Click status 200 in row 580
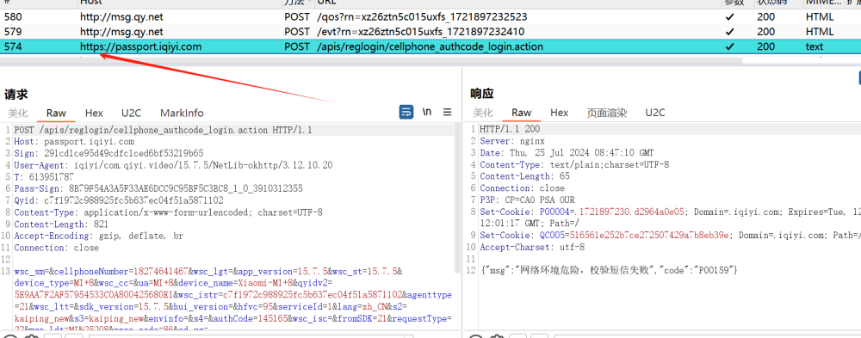Viewport: 861px width, 338px height. (766, 17)
